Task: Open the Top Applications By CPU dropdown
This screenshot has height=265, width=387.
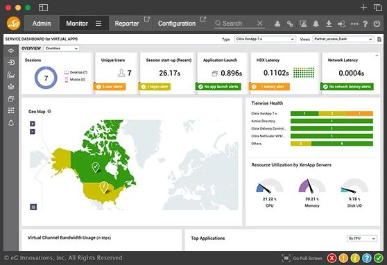Action: tap(362, 239)
